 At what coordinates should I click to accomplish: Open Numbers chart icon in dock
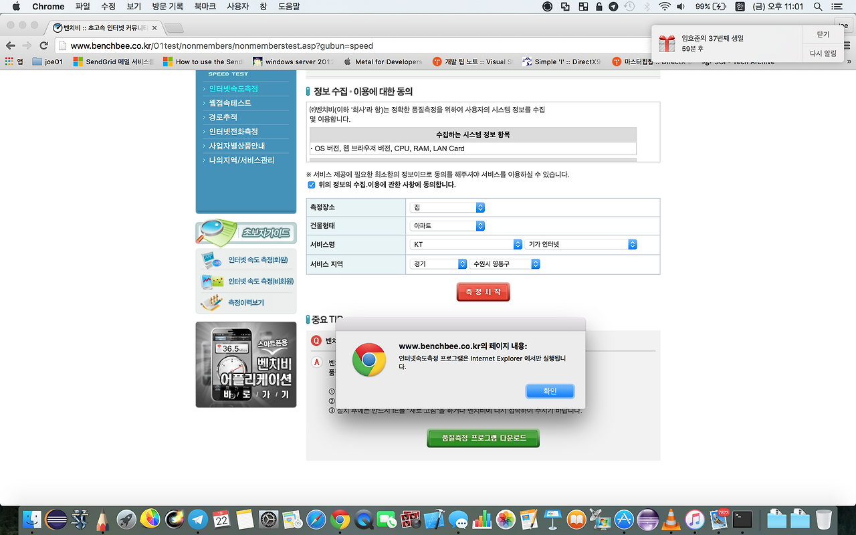[x=481, y=519]
